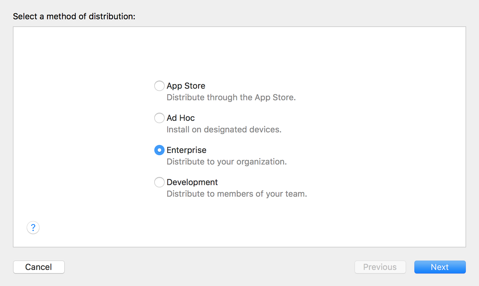
Task: Click 'Select a method of distribution:' heading
Action: point(74,16)
